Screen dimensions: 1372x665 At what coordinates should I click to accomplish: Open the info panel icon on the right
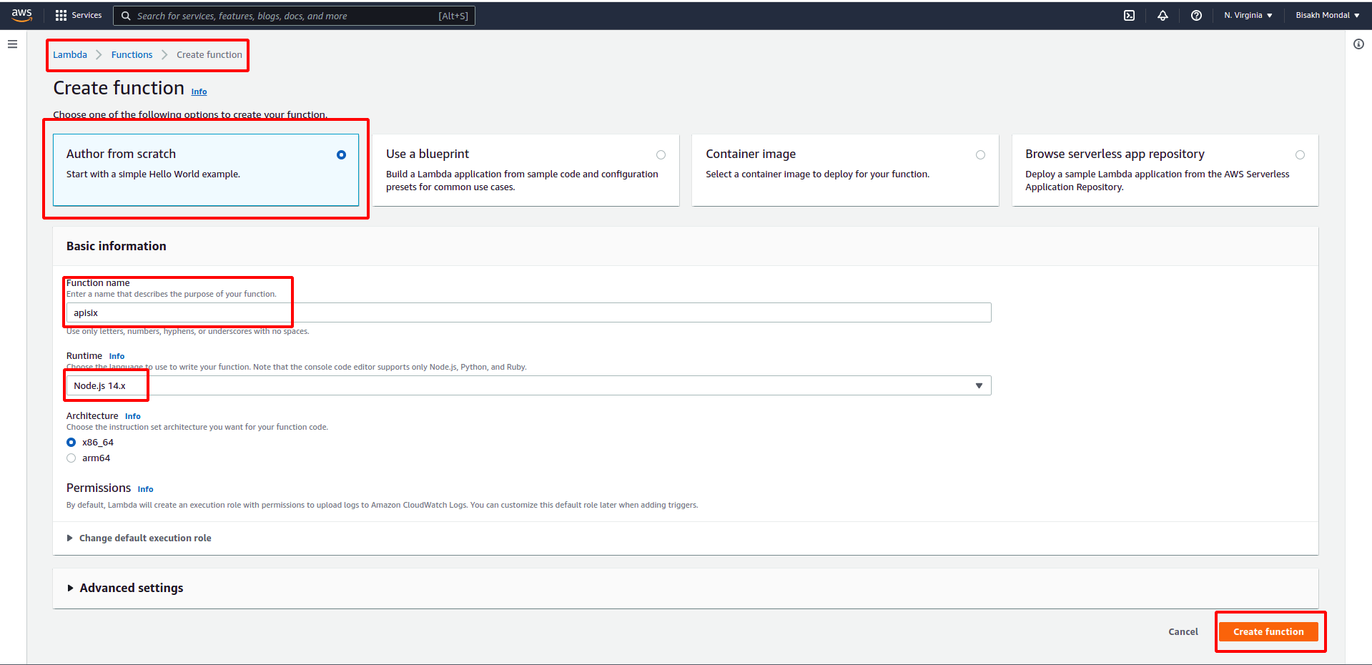click(x=1358, y=44)
